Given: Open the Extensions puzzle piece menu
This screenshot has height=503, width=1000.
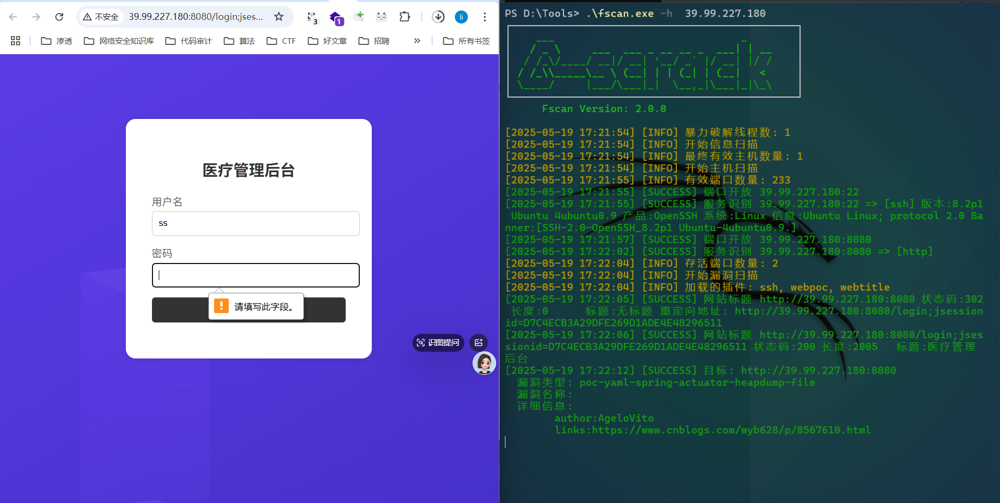Looking at the screenshot, I should click(405, 17).
